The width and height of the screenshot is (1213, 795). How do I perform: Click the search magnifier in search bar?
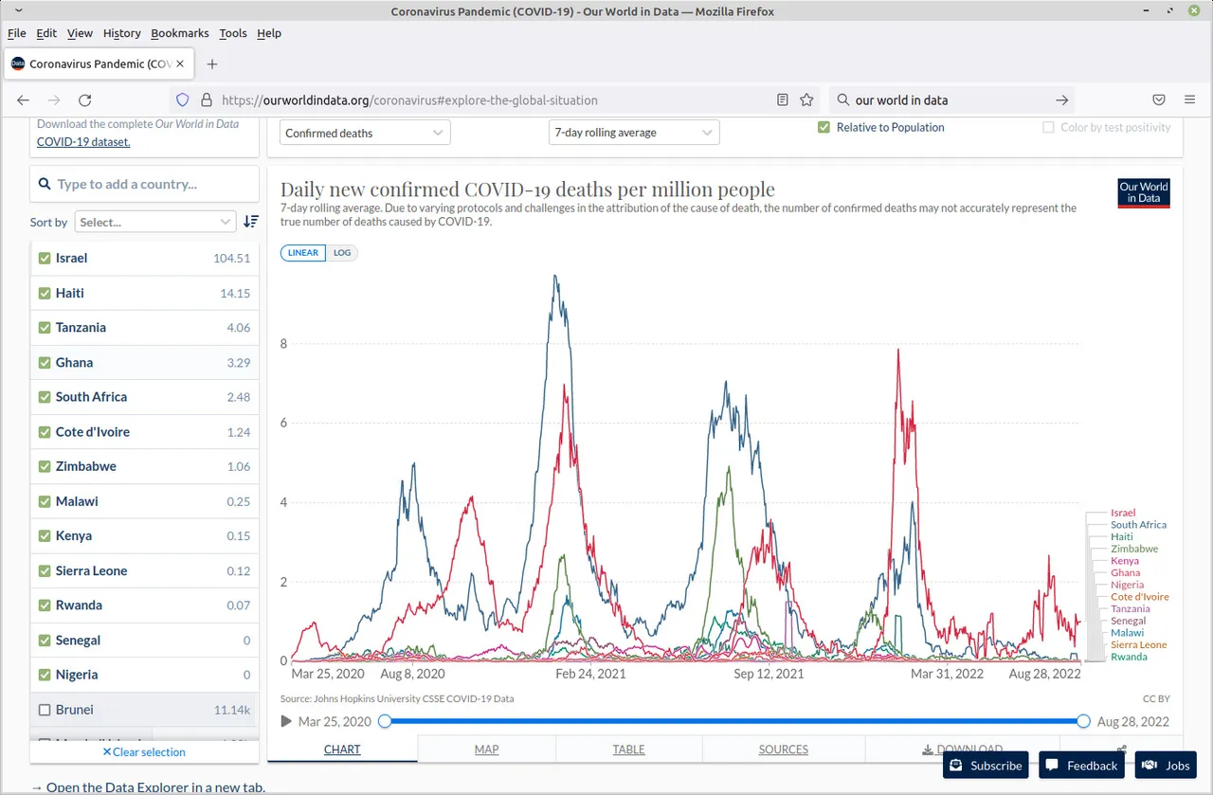(x=843, y=99)
